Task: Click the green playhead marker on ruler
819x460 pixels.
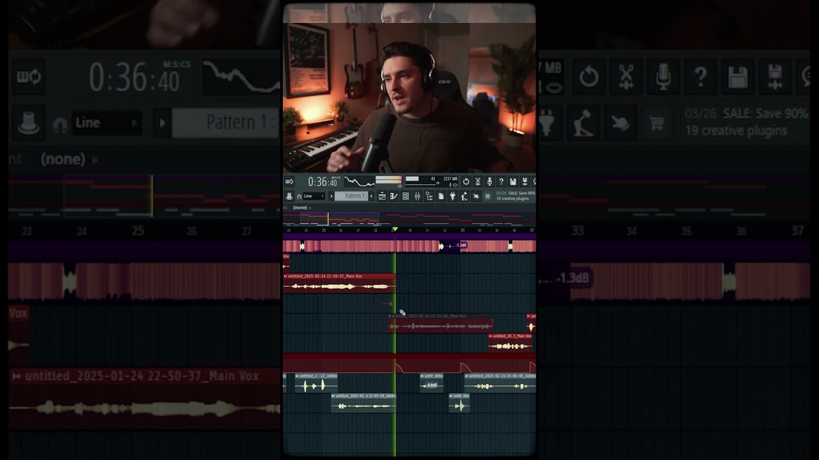Action: pos(395,229)
